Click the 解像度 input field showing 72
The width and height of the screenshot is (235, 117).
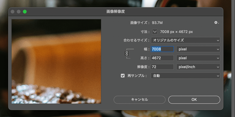pyautogui.click(x=162, y=67)
